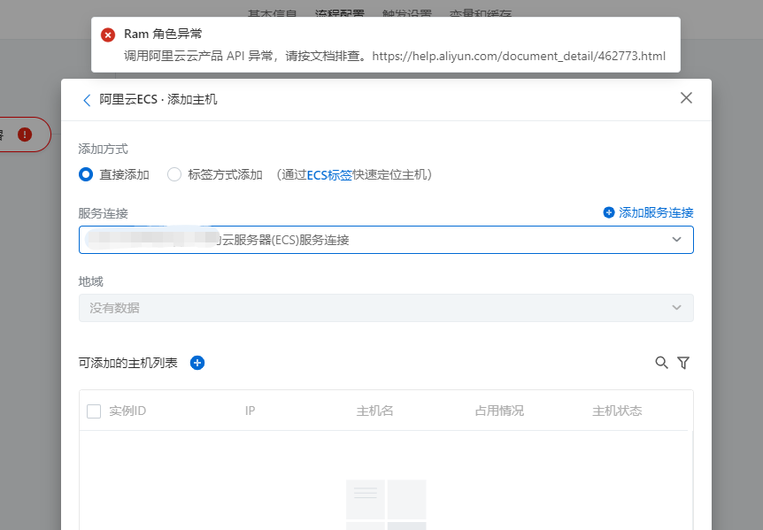The image size is (763, 530).
Task: Click the 占用情况 column header
Action: [x=499, y=411]
